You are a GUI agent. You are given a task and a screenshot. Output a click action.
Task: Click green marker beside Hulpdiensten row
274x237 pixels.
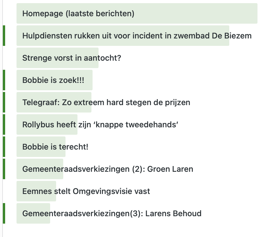[x=4, y=36]
